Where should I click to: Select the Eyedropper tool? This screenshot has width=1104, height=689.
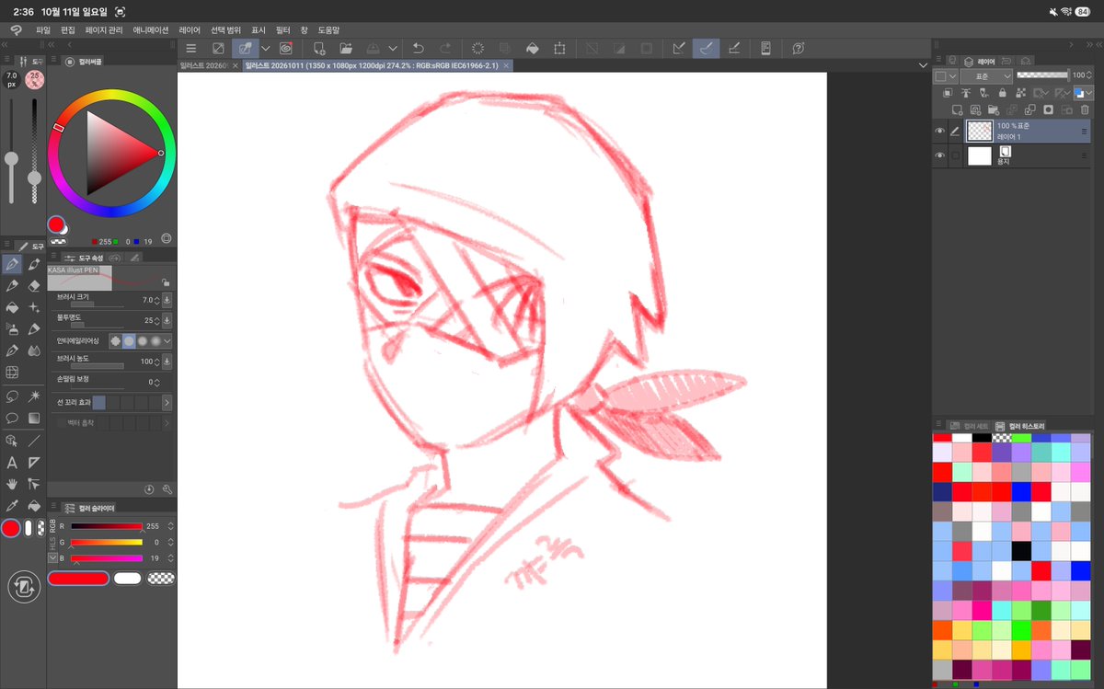tap(12, 507)
